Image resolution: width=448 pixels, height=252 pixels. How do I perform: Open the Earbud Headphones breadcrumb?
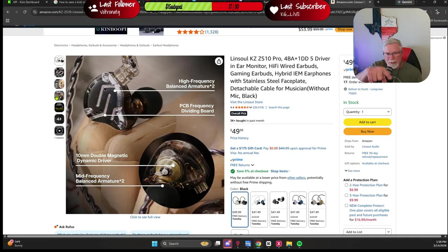tap(166, 45)
